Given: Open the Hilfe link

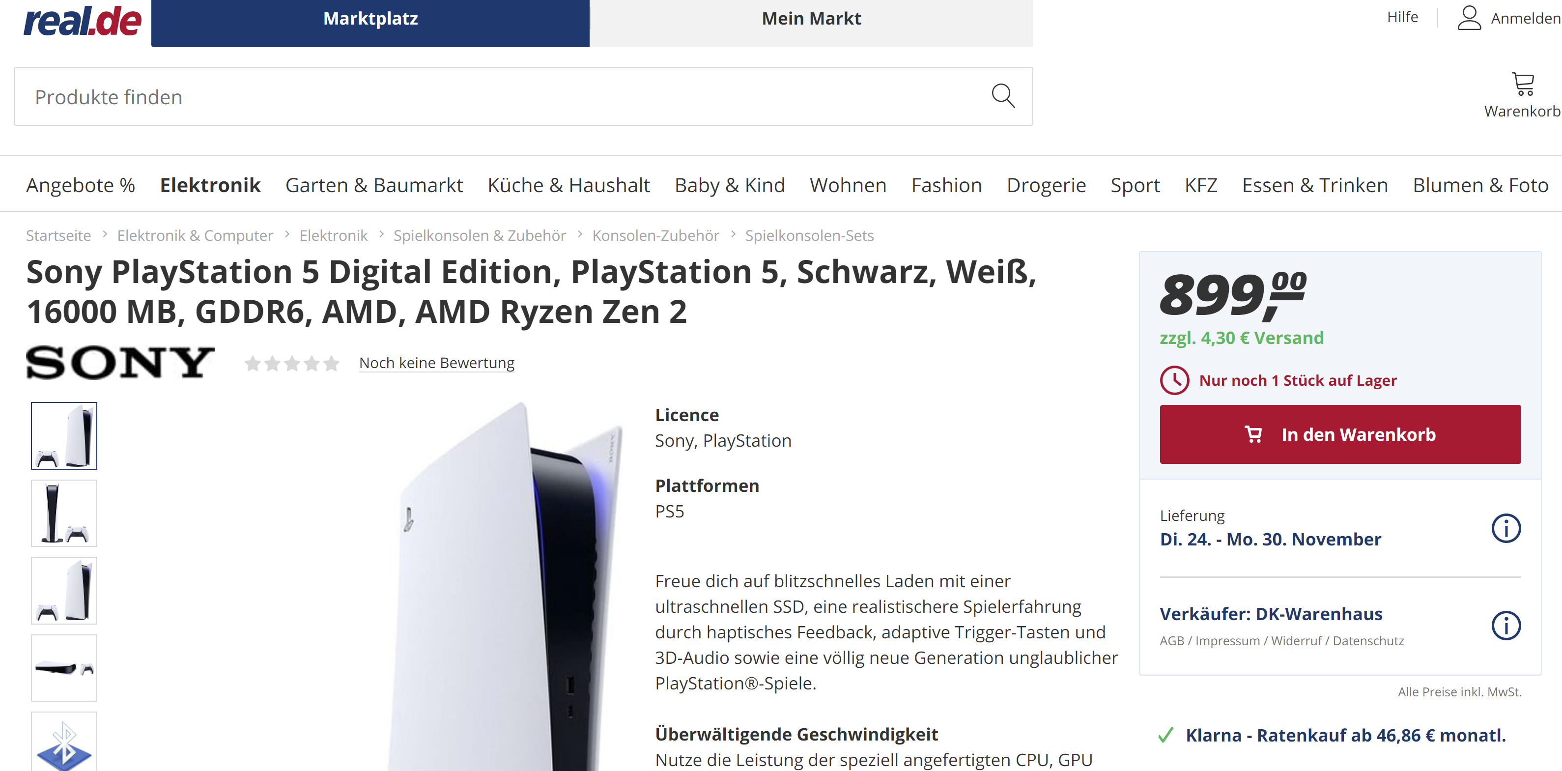Looking at the screenshot, I should tap(1402, 17).
